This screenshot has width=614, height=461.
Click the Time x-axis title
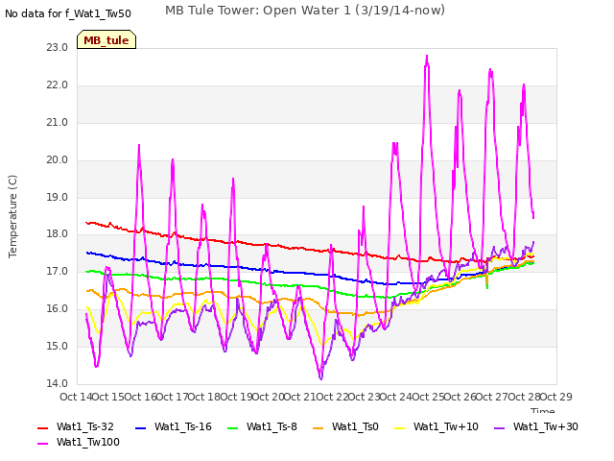[542, 410]
